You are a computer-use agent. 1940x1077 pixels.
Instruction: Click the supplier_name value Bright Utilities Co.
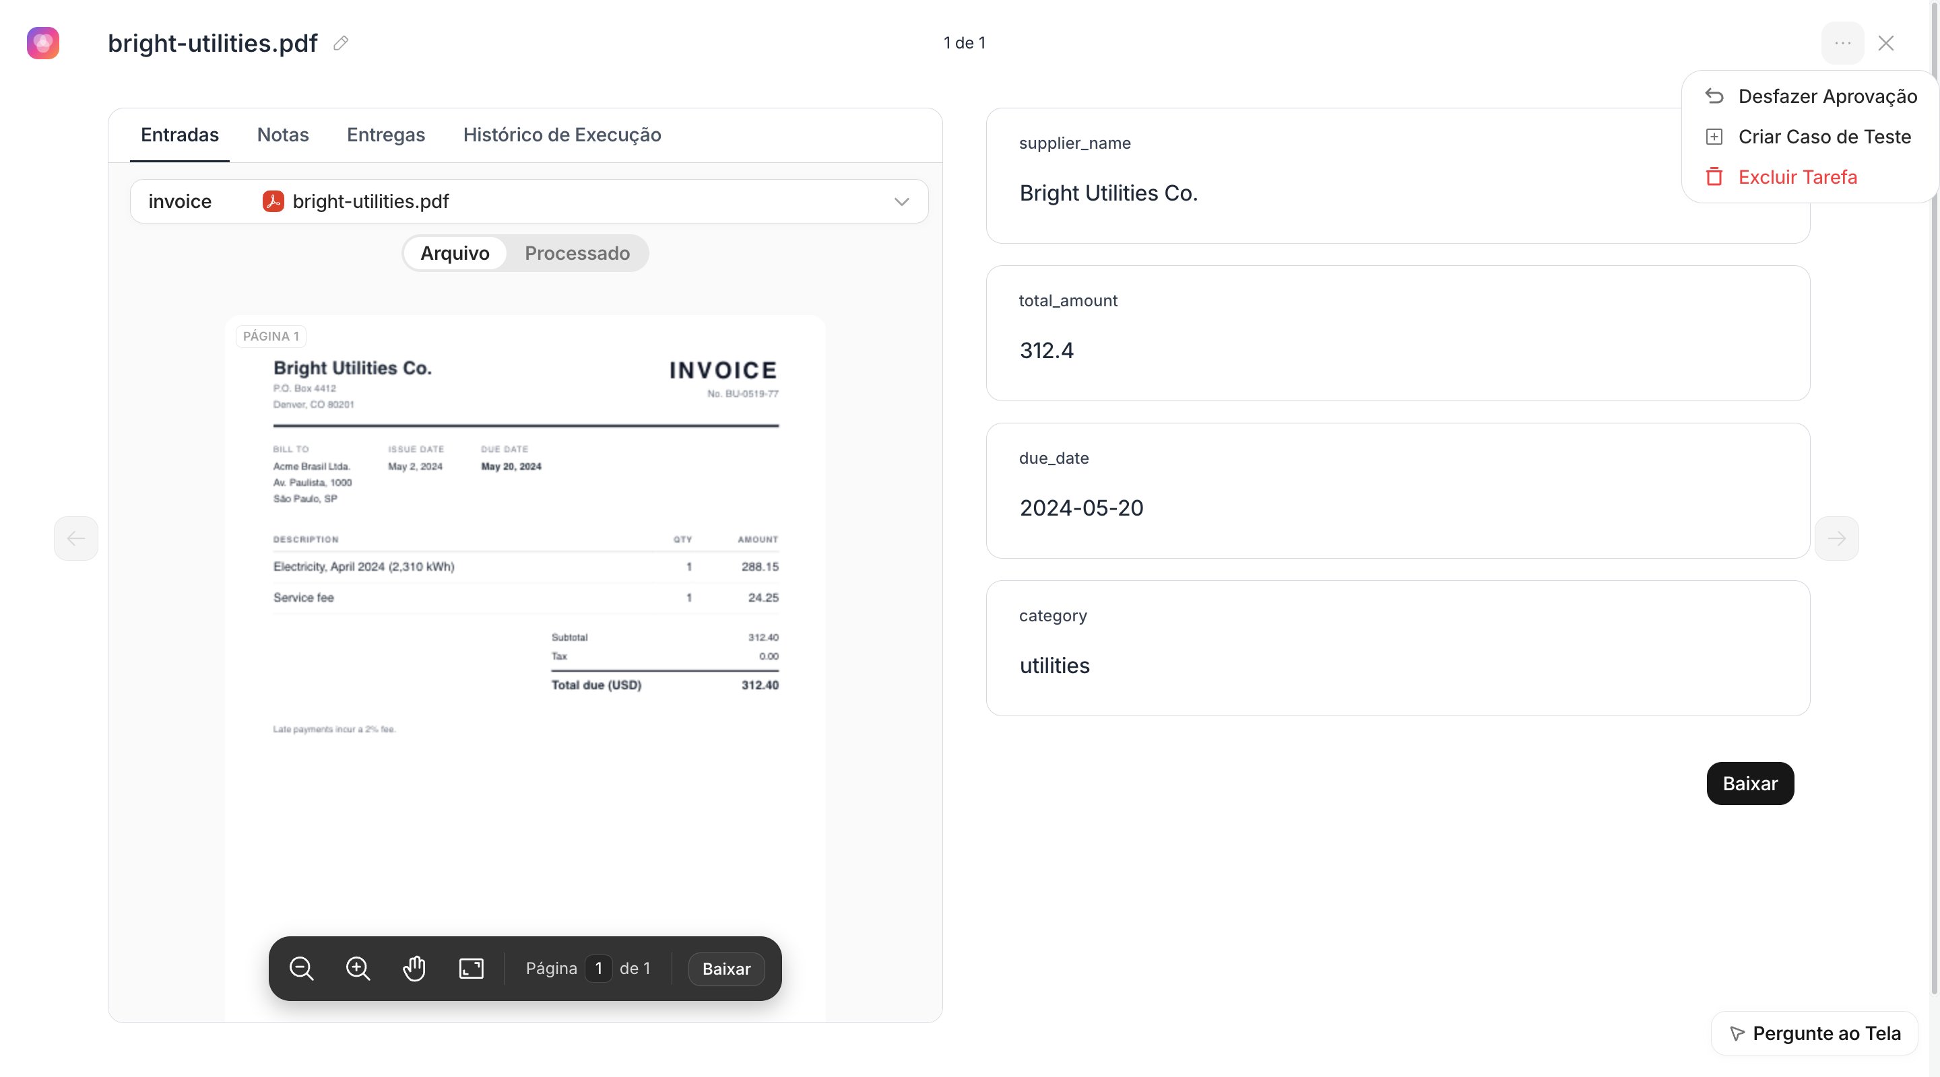pos(1108,193)
